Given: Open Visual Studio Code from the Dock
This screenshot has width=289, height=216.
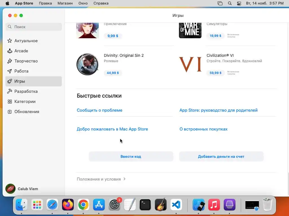Looking at the screenshot, I should (176, 205).
